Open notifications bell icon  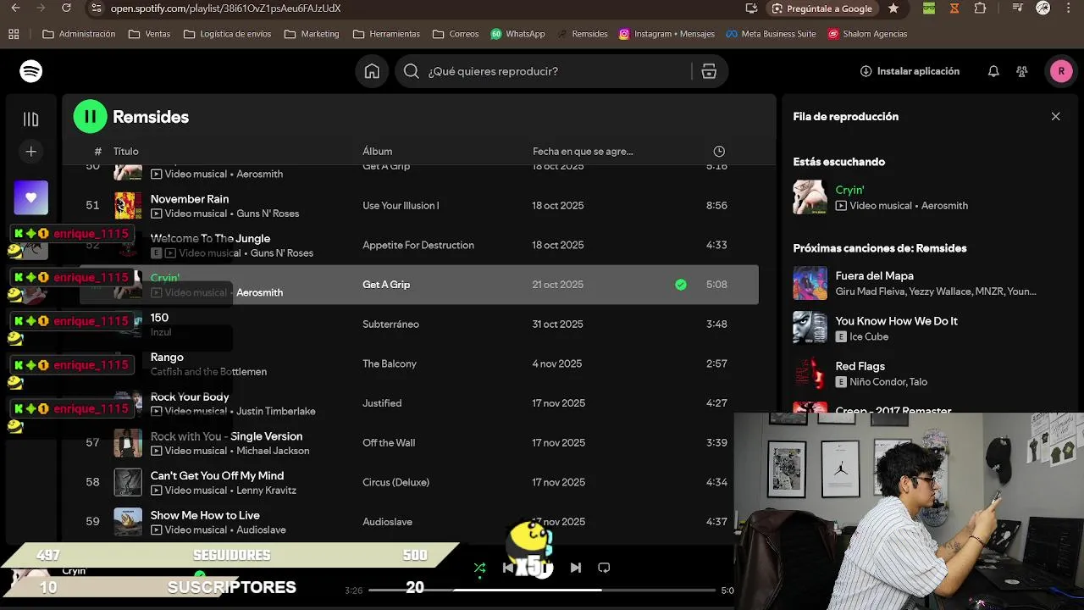[993, 71]
